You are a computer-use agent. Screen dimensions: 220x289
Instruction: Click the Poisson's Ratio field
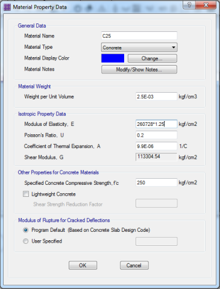pos(156,135)
